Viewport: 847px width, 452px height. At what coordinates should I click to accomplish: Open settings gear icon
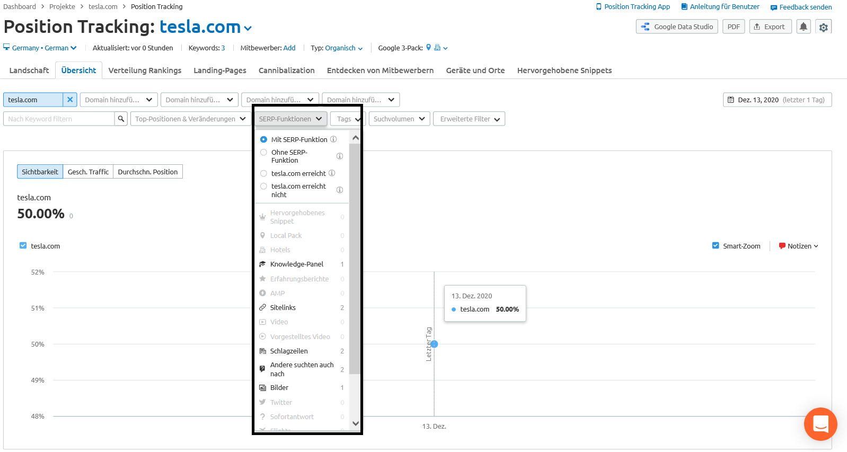point(823,27)
